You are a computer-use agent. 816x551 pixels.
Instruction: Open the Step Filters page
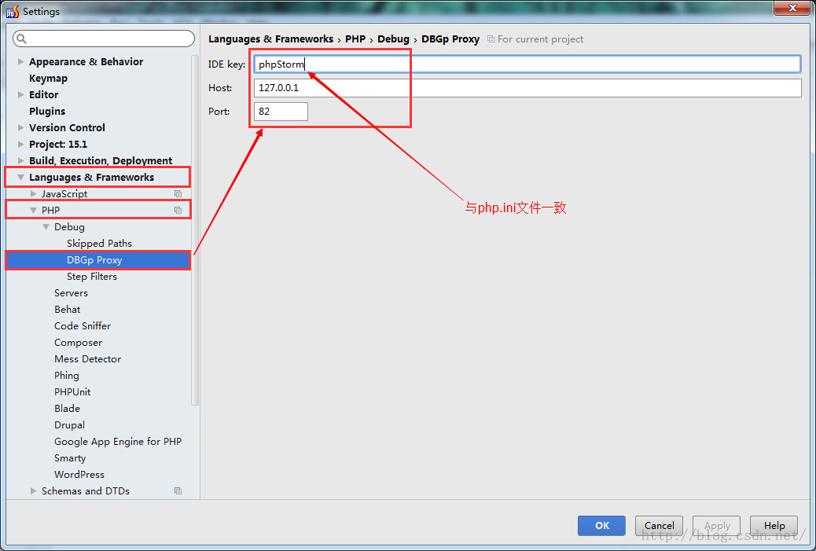pos(92,276)
